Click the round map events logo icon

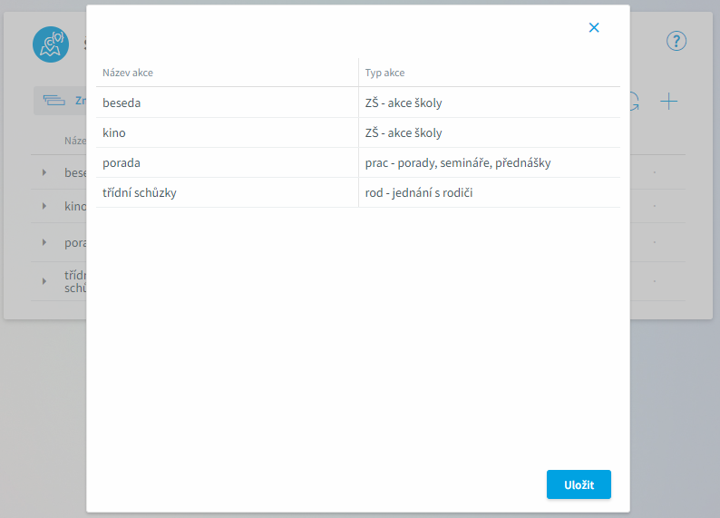click(51, 44)
